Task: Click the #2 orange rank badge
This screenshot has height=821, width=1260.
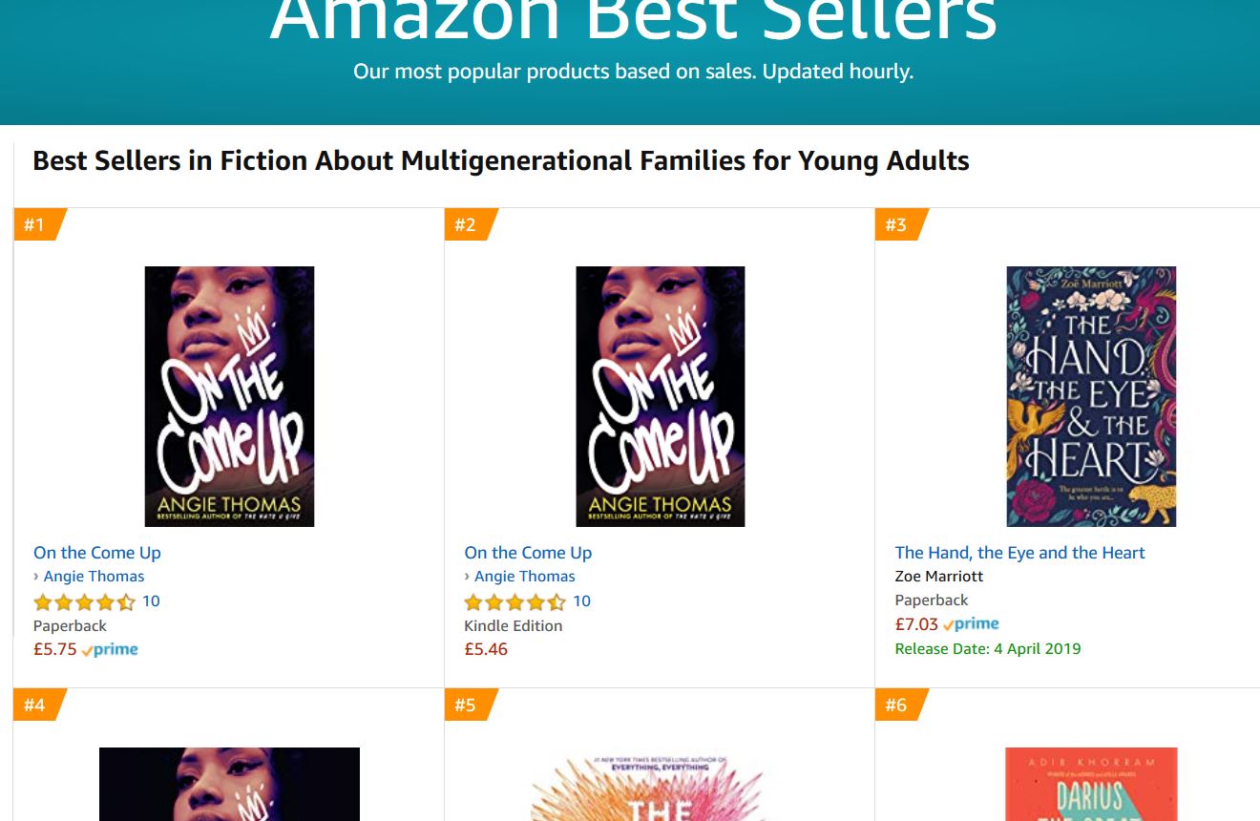Action: (466, 224)
